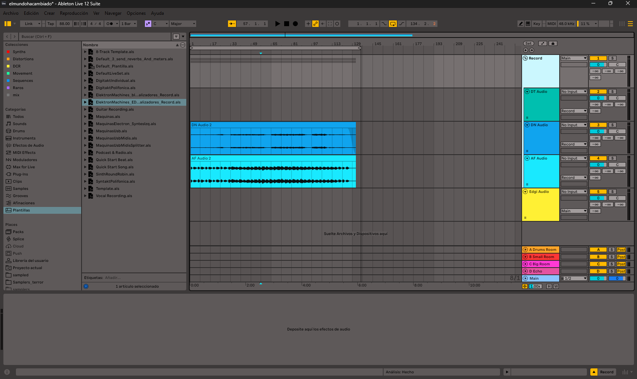Image resolution: width=637 pixels, height=379 pixels.
Task: Click the Link button
Action: pyautogui.click(x=29, y=23)
